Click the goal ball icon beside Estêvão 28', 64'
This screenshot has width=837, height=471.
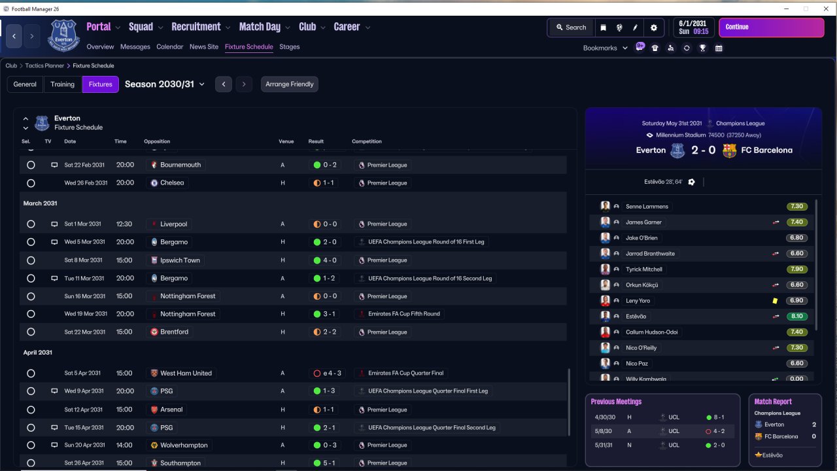pyautogui.click(x=692, y=182)
